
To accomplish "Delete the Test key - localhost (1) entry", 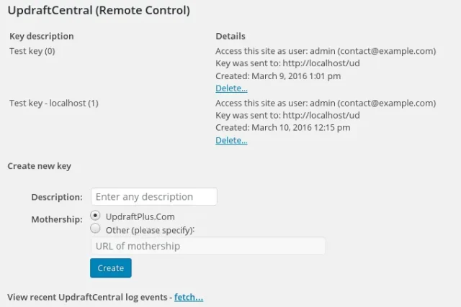I will pos(231,140).
